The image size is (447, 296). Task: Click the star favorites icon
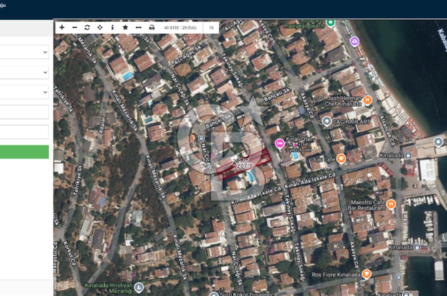(x=125, y=27)
